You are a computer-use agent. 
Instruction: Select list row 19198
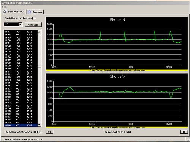click(21, 120)
